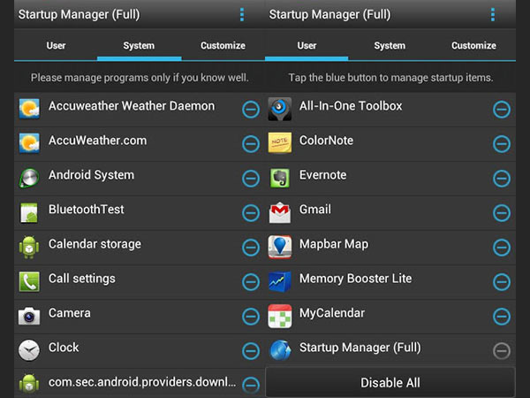The image size is (530, 398).
Task: Switch to Customize tab in right panel
Action: point(473,45)
